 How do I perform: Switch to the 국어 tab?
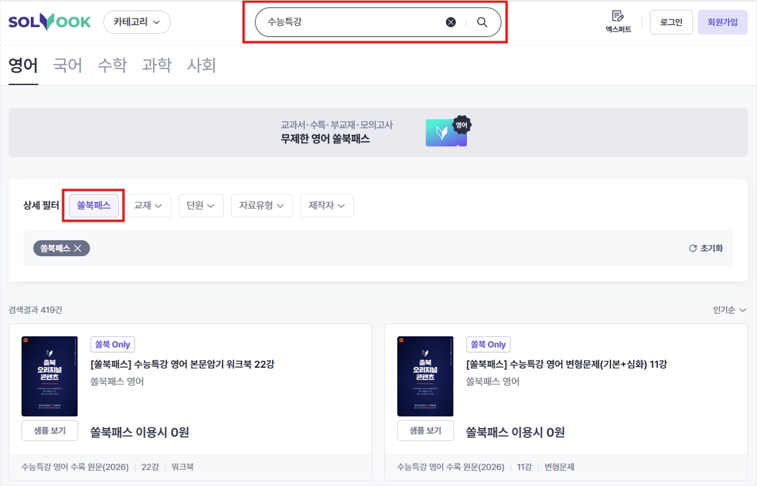68,65
